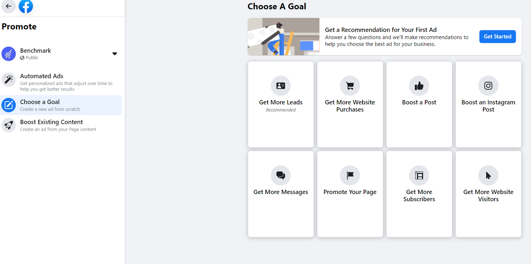Image resolution: width=531 pixels, height=264 pixels.
Task: Click the magic wand Automated Ads icon
Action: click(x=9, y=80)
